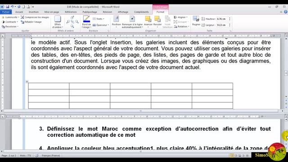
Task: Open the Luminosité dropdown
Action: pos(10,17)
